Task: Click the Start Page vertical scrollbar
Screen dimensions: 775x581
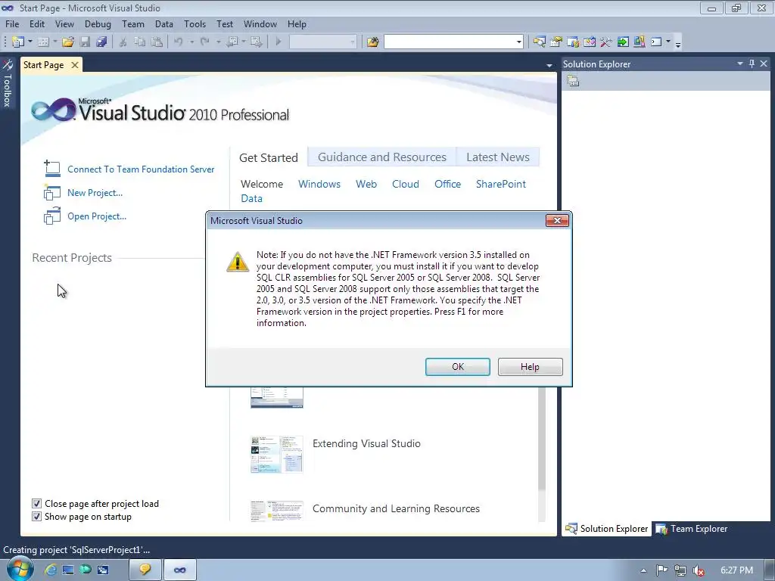Action: coord(542,440)
